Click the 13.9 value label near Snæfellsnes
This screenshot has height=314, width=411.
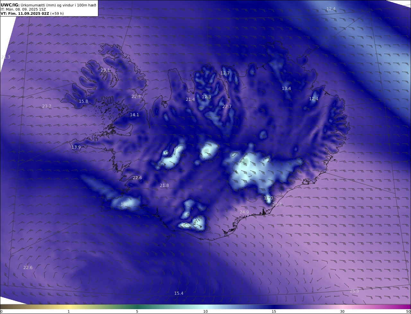click(76, 147)
